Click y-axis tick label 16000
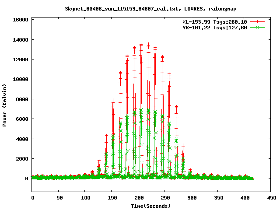Image resolution: width=280 pixels, height=210 pixels. pos(21,20)
